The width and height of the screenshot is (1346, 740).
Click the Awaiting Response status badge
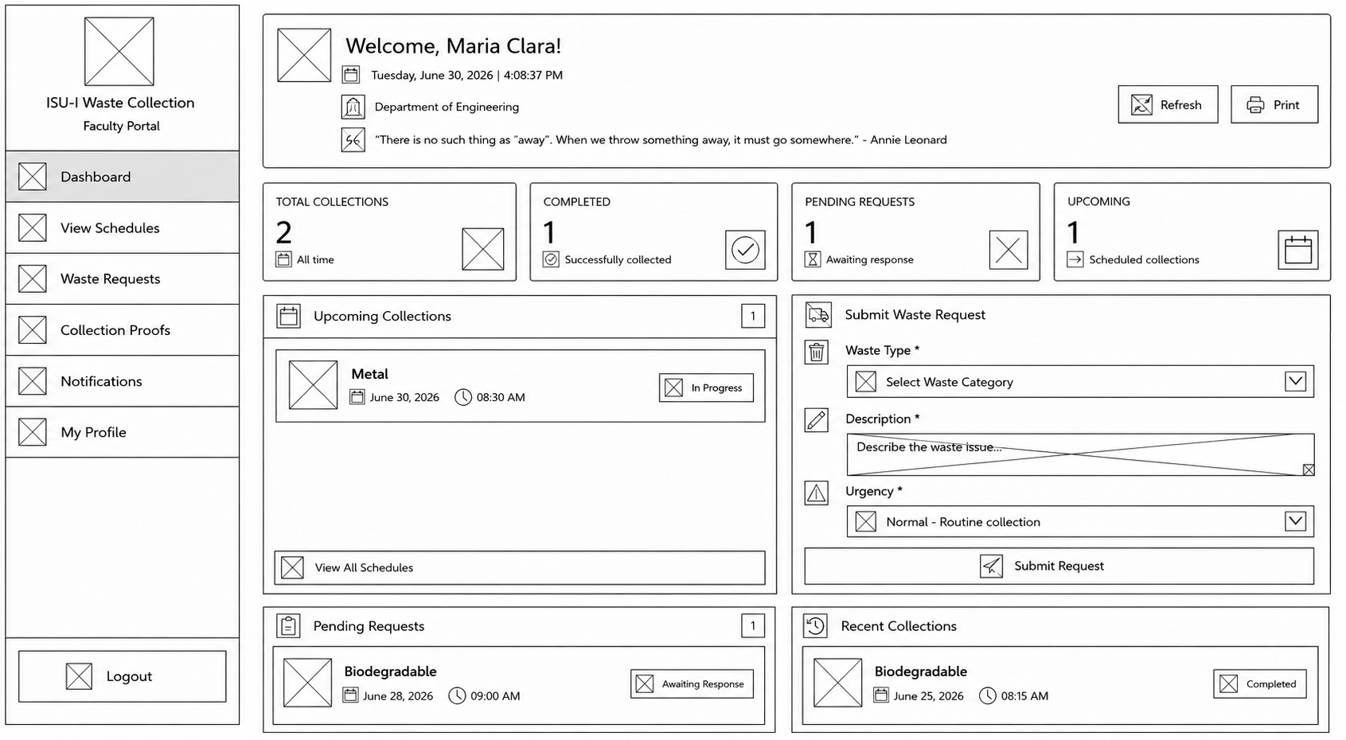point(692,684)
